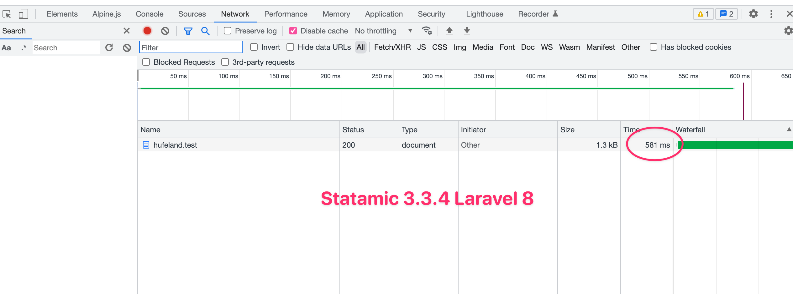Select the All request type filter
The image size is (793, 294).
[x=361, y=47]
